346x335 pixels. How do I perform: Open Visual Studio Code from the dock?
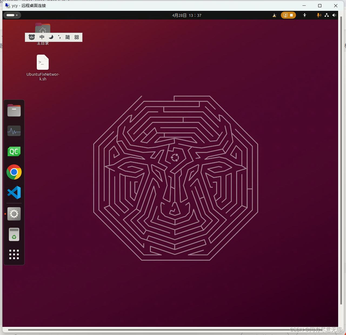point(14,193)
